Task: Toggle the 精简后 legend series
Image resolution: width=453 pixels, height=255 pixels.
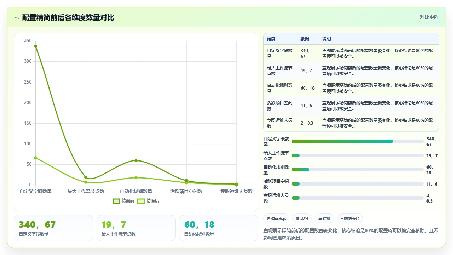Action: tap(148, 201)
